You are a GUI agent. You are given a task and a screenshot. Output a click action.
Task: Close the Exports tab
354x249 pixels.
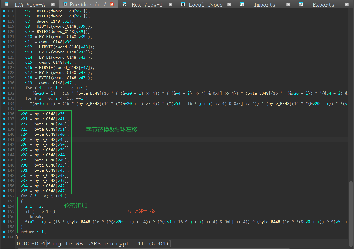[x=347, y=4]
